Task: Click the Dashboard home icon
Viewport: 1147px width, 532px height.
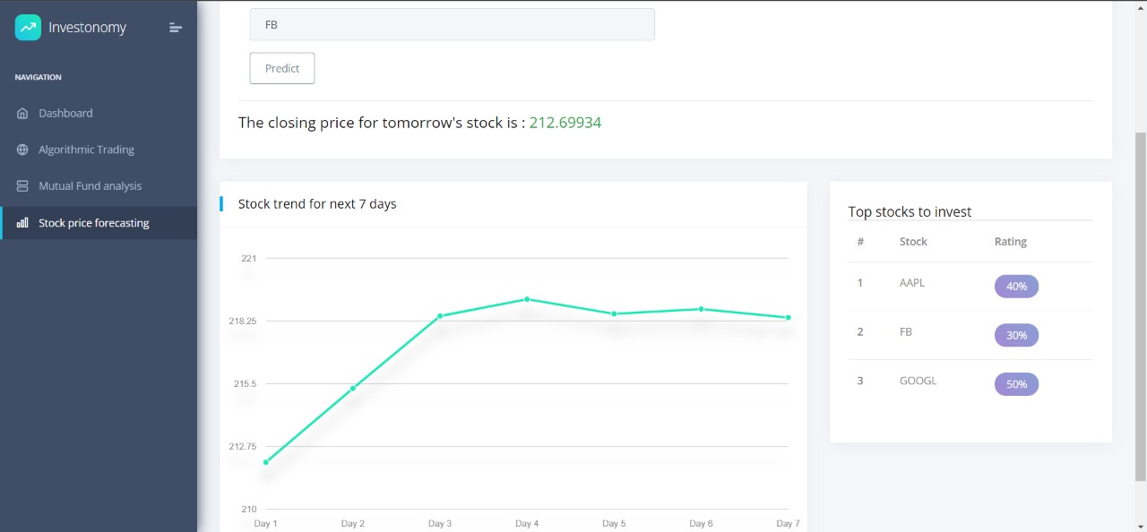Action: (22, 114)
